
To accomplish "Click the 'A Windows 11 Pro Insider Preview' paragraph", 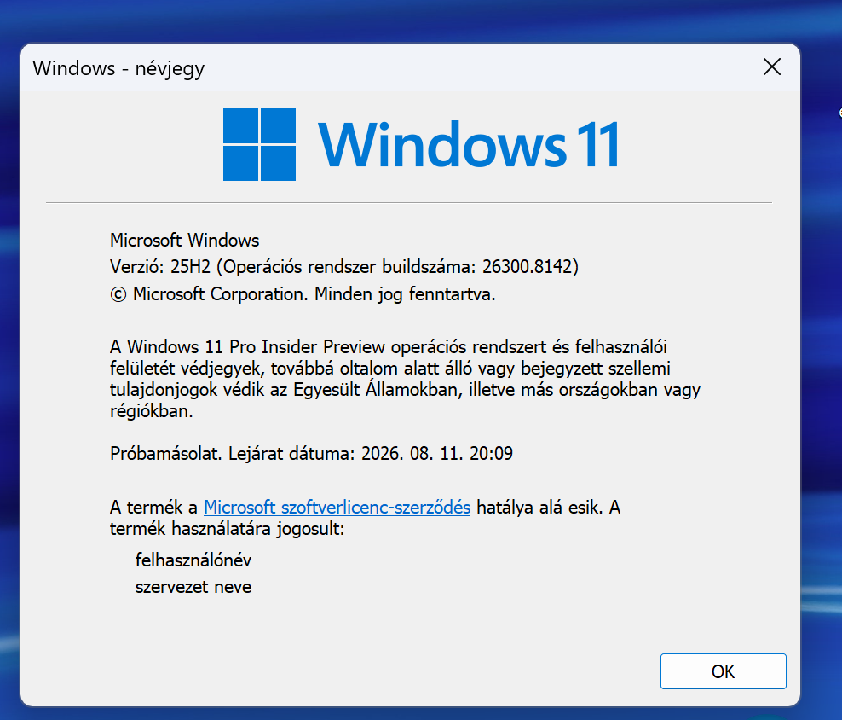I will pyautogui.click(x=405, y=379).
